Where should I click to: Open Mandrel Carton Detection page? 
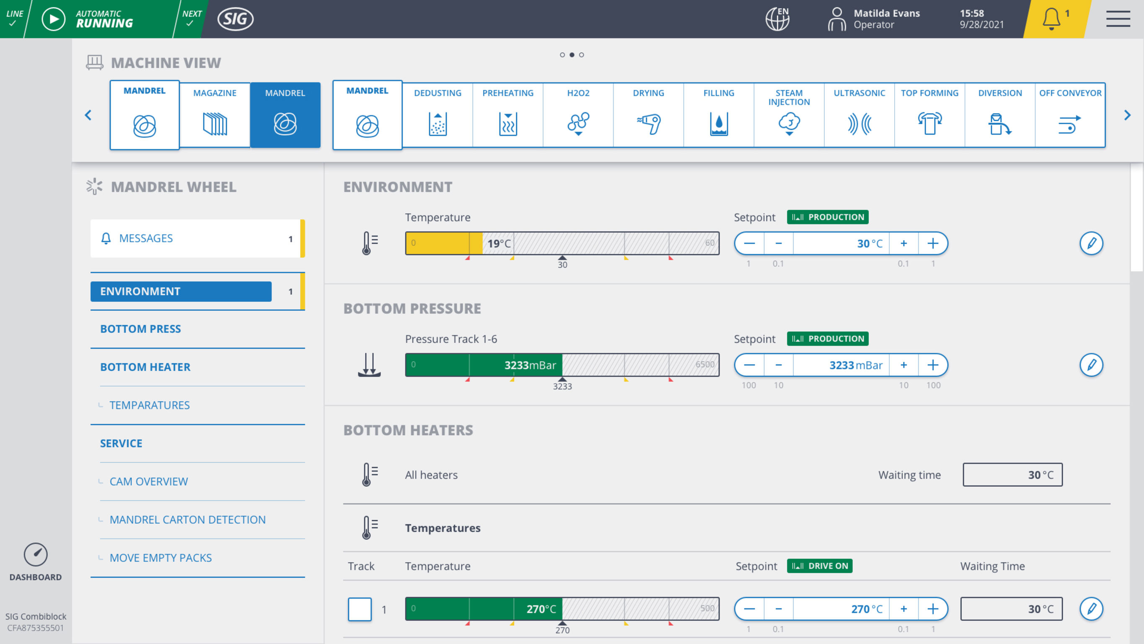click(x=187, y=519)
